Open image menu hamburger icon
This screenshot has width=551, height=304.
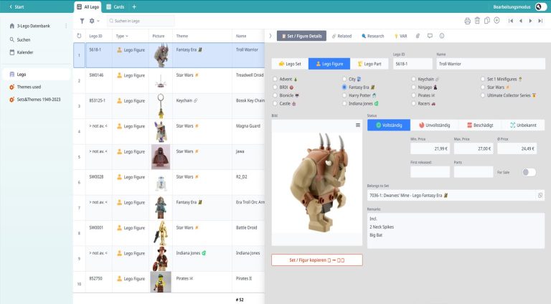(358, 125)
